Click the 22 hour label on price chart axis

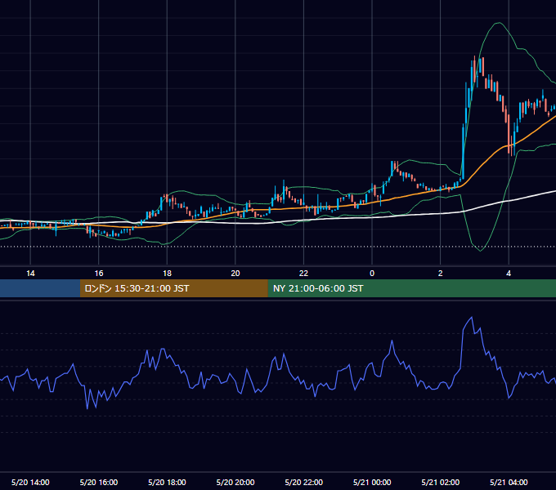pos(304,274)
